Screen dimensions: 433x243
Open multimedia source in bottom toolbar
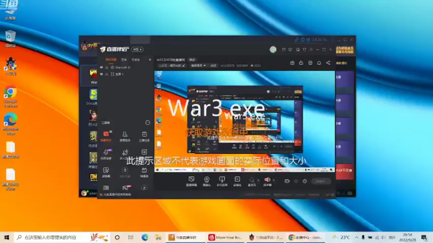coord(237,181)
